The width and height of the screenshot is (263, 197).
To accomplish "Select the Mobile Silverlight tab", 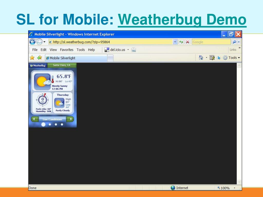I will coord(76,58).
